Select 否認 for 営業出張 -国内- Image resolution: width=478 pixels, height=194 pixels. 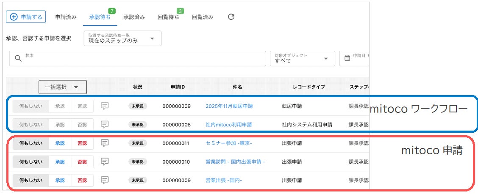82,180
